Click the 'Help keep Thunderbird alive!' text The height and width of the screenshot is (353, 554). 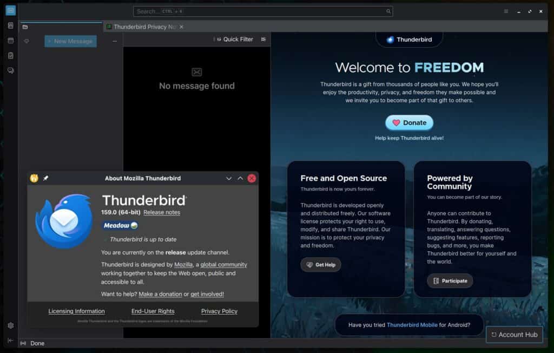[409, 138]
